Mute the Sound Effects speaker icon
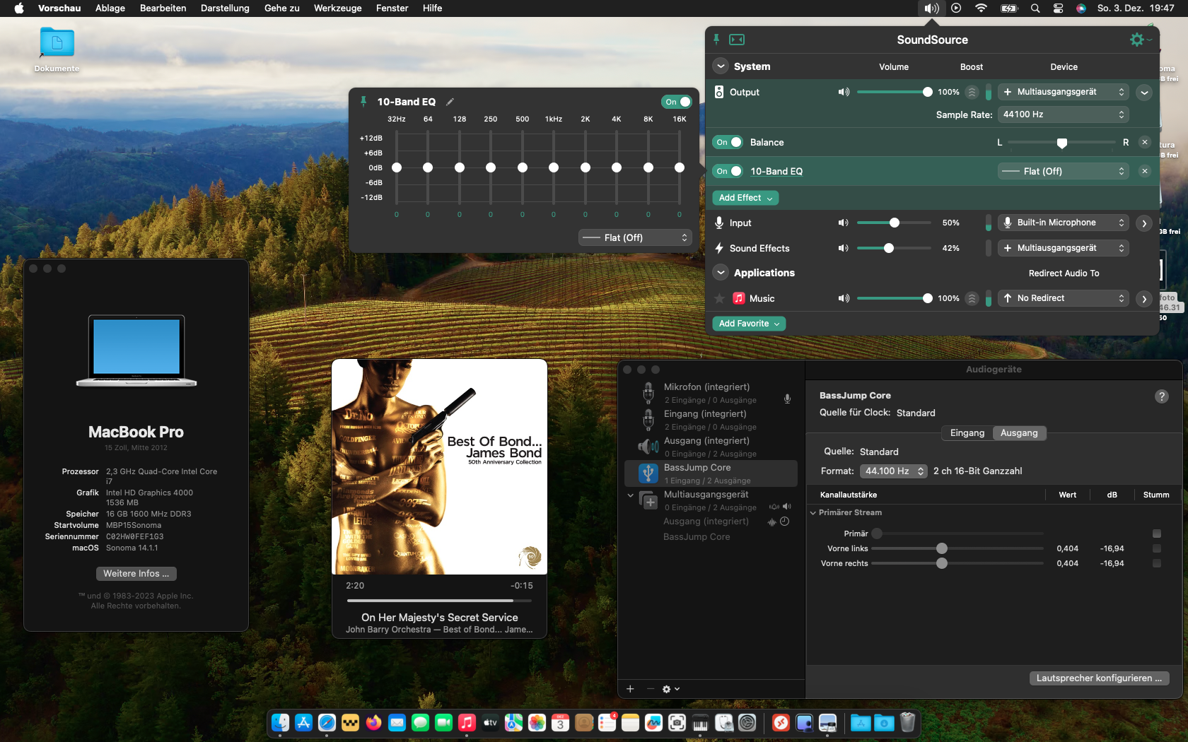 [x=844, y=248]
